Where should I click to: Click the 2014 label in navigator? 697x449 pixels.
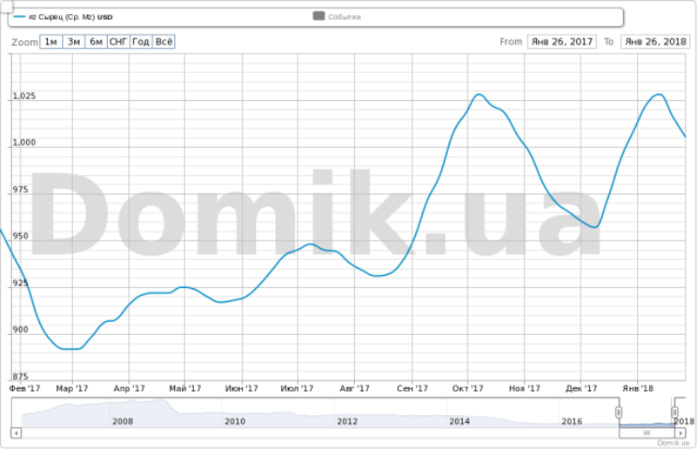(459, 421)
